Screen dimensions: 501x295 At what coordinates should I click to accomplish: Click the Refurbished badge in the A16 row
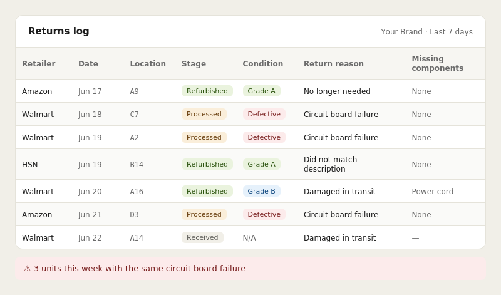pyautogui.click(x=207, y=191)
